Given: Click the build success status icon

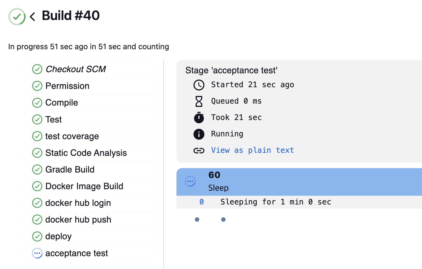Looking at the screenshot, I should [x=17, y=17].
